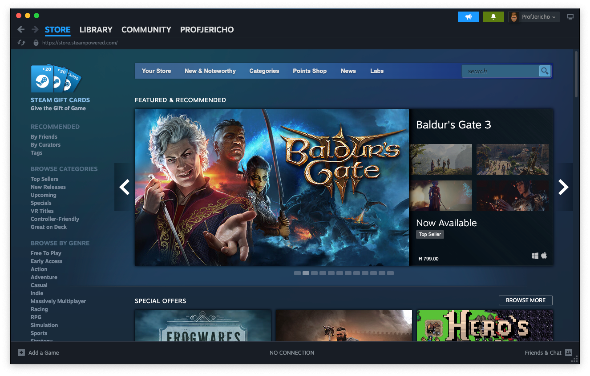Image resolution: width=590 pixels, height=376 pixels.
Task: Open the Hero's special offer card
Action: [x=485, y=326]
